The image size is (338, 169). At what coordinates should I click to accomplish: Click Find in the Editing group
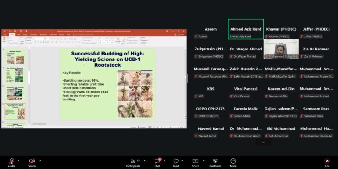(x=143, y=38)
